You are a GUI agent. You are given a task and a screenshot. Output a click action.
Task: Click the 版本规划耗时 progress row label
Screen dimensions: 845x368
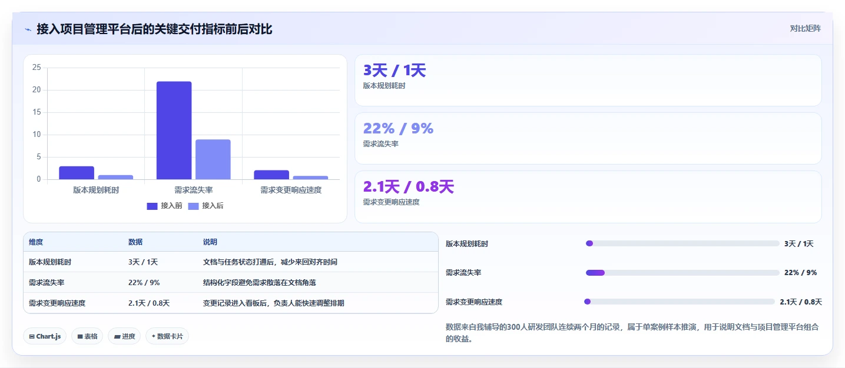pos(467,244)
